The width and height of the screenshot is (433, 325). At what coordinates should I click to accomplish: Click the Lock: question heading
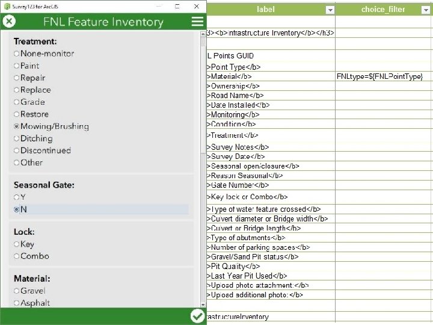click(x=24, y=232)
